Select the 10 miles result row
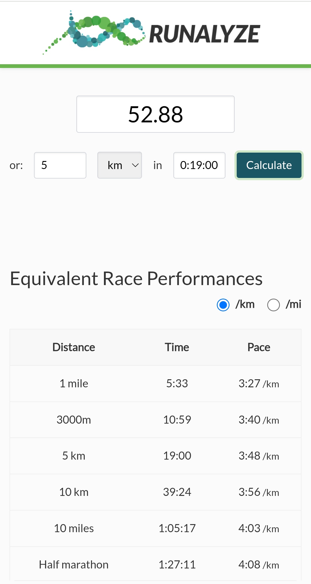The height and width of the screenshot is (584, 311). pyautogui.click(x=155, y=528)
